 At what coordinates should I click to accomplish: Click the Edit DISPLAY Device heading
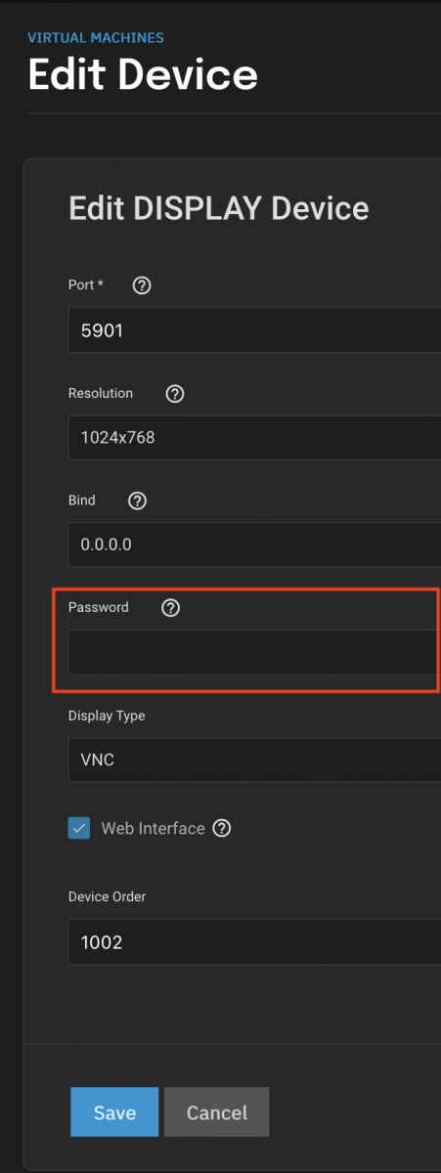[218, 208]
